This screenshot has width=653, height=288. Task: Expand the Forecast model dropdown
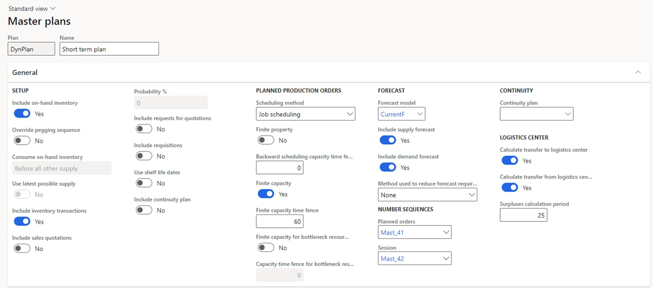coord(420,114)
